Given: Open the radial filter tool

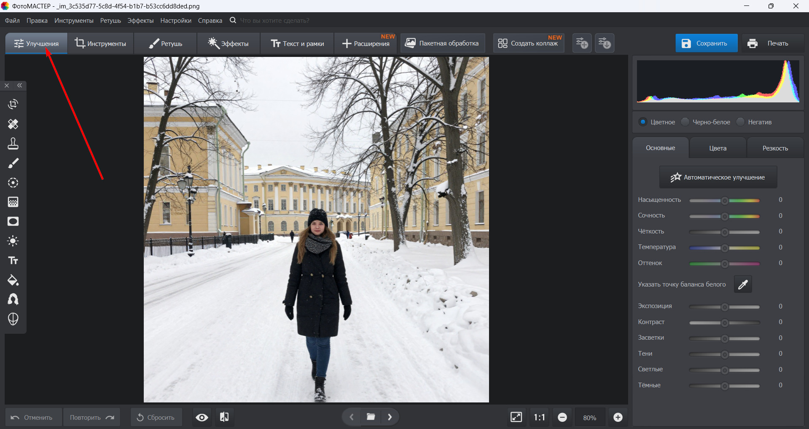Looking at the screenshot, I should (13, 182).
